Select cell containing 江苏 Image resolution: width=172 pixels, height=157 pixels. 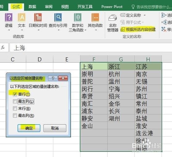(148, 66)
